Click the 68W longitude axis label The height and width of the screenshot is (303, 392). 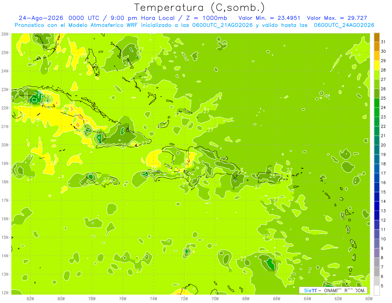[246, 298]
